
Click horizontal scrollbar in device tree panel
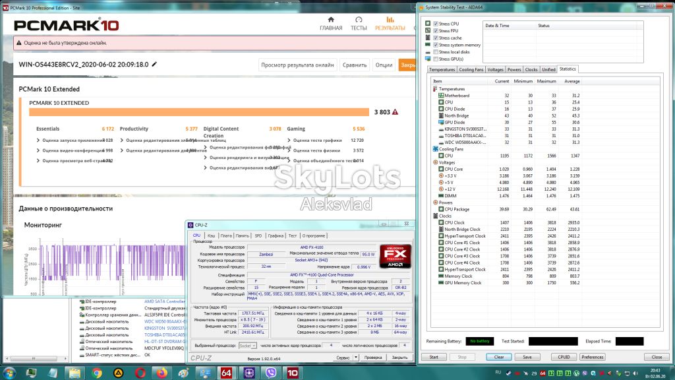point(36,358)
